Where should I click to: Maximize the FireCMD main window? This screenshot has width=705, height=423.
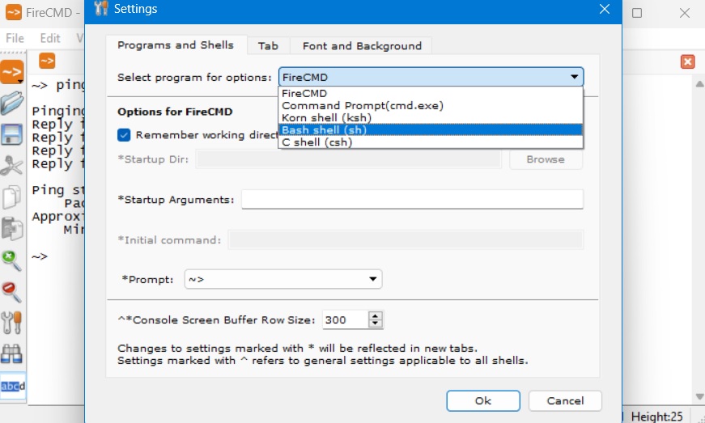(x=637, y=13)
